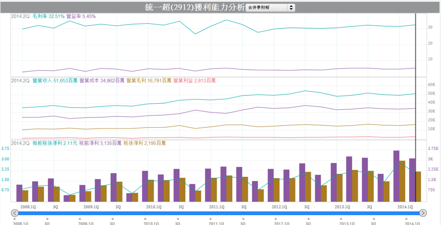Click the 0.75 left axis value

pyautogui.click(x=5, y=190)
